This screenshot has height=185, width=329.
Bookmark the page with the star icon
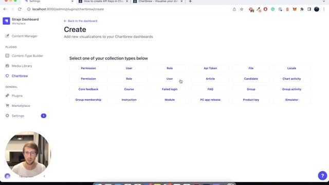click(242, 9)
